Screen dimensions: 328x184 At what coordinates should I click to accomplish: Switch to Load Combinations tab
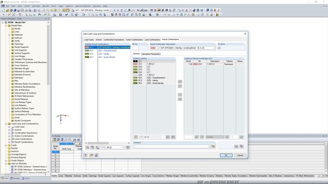coord(152,40)
